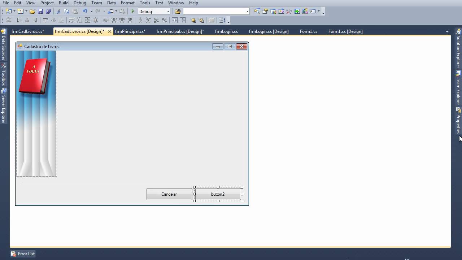Click the Align Bottoms layout icon
Image resolution: width=462 pixels, height=260 pixels.
[61, 20]
